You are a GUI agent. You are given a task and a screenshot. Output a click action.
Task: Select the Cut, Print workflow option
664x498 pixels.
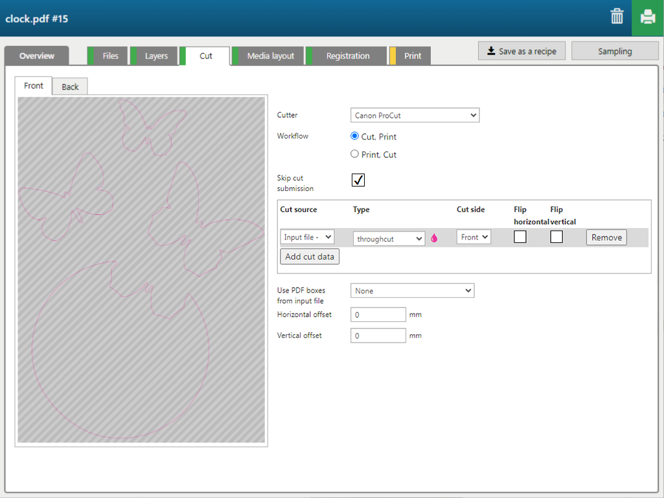click(x=354, y=136)
